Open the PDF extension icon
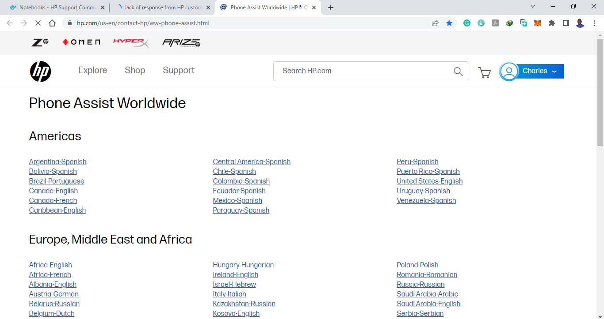Screen dimensions: 604x319 tap(495, 23)
